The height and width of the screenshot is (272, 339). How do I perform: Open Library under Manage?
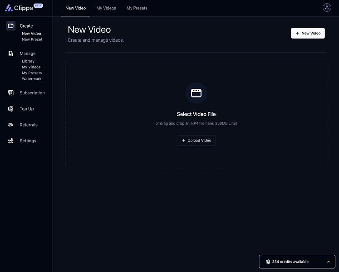(28, 61)
